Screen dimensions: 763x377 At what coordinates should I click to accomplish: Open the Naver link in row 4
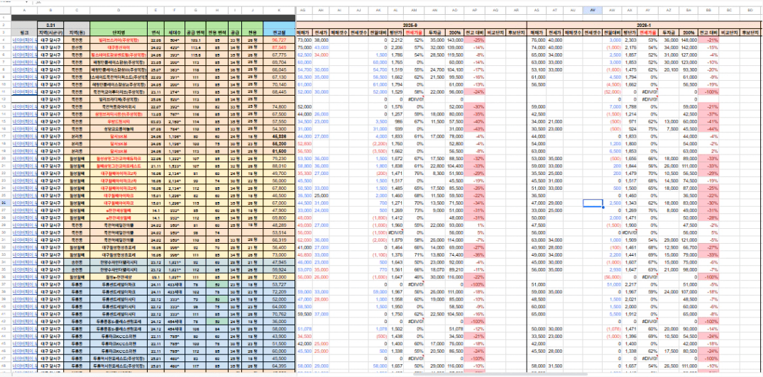(x=23, y=41)
